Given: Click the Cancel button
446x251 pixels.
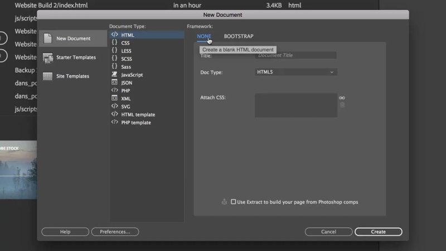Looking at the screenshot, I should pyautogui.click(x=328, y=231).
